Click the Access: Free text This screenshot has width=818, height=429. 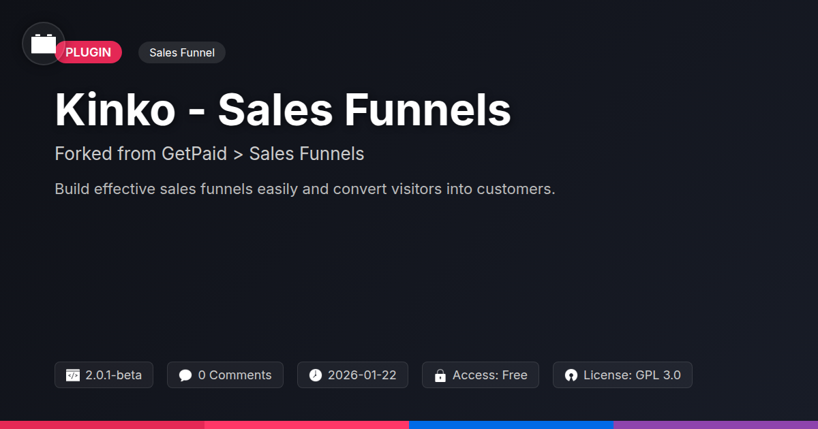490,375
